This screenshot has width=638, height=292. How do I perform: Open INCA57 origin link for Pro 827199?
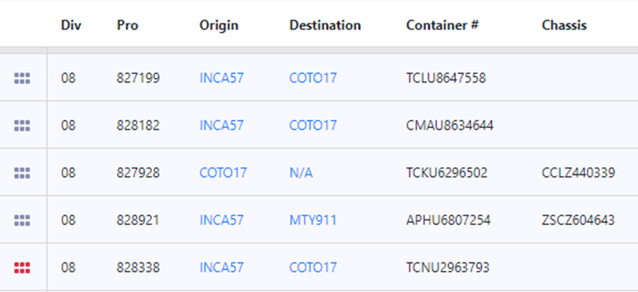coord(221,78)
